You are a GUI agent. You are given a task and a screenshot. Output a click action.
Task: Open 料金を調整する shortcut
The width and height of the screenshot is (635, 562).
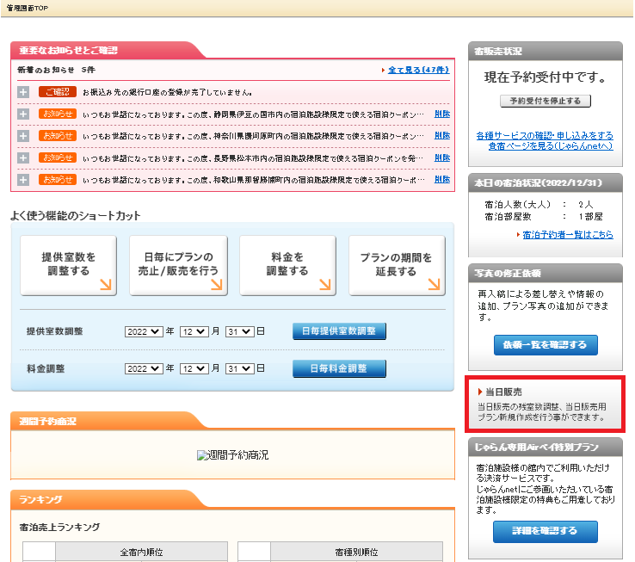pyautogui.click(x=287, y=265)
